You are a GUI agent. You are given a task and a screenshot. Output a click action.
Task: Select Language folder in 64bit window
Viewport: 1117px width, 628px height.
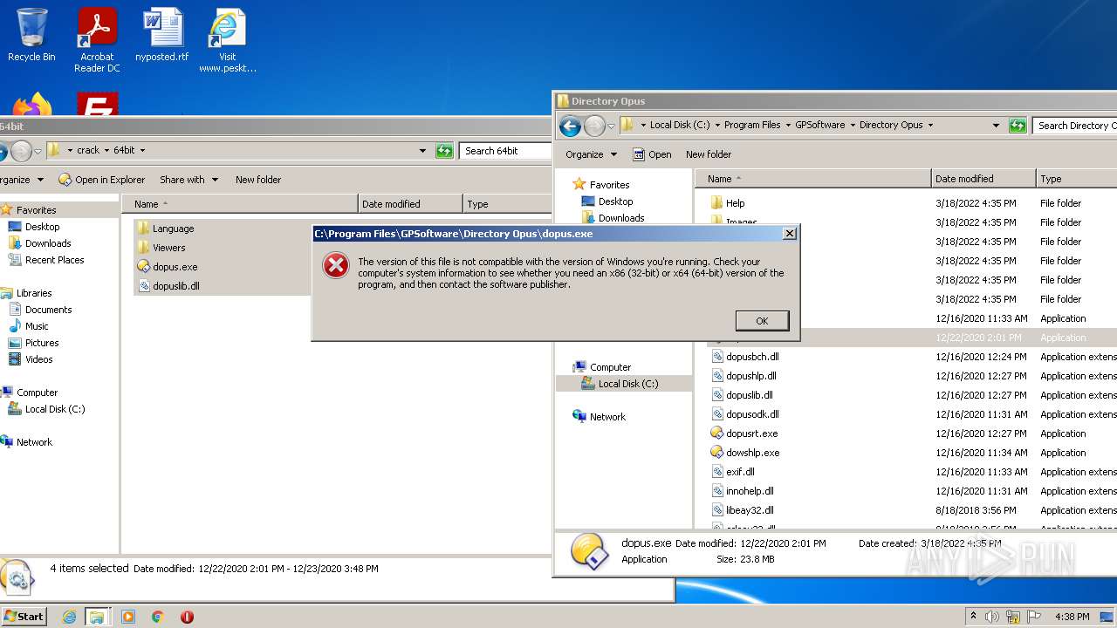tap(173, 229)
